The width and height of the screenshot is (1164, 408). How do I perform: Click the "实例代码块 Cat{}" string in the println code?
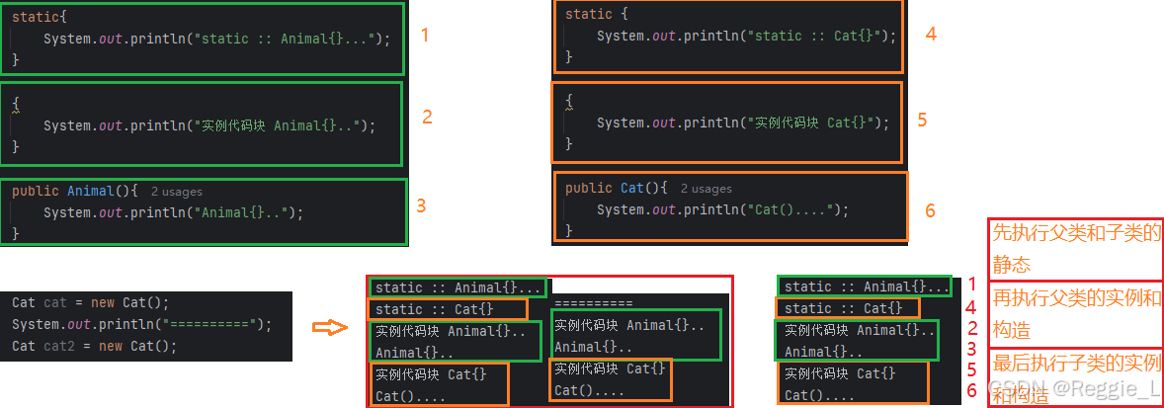click(x=810, y=123)
